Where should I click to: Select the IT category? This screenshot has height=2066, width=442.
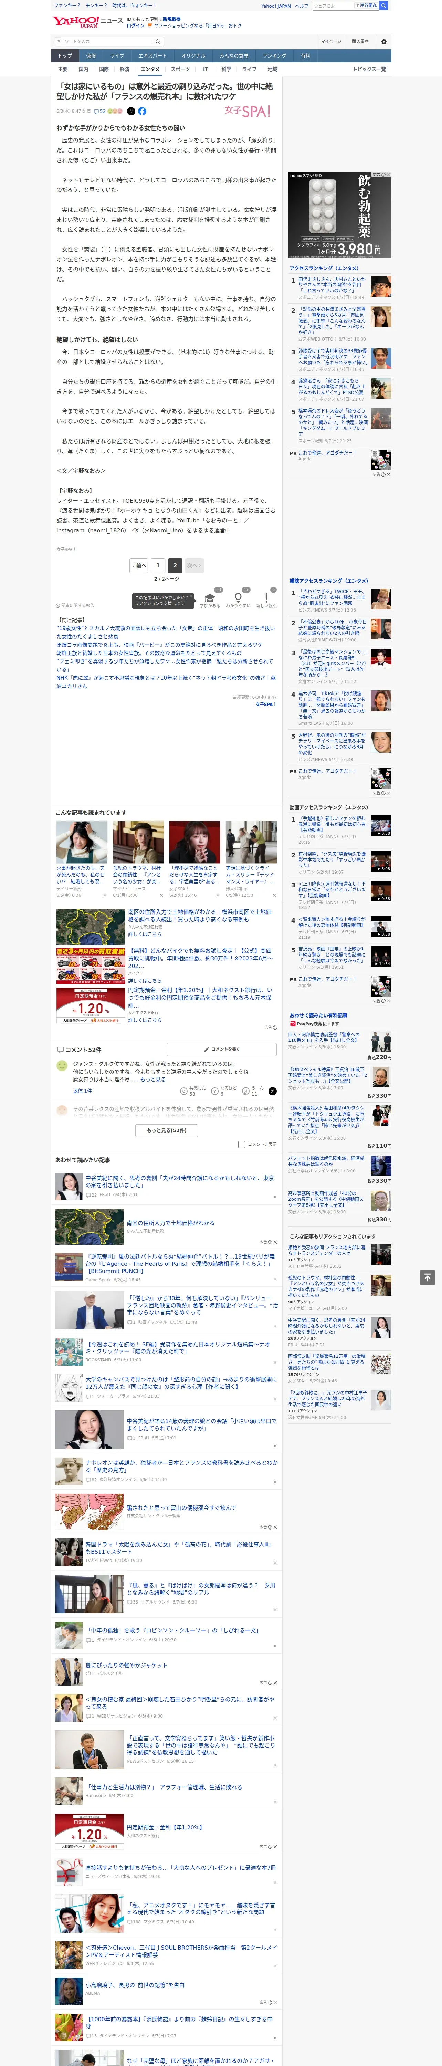206,70
